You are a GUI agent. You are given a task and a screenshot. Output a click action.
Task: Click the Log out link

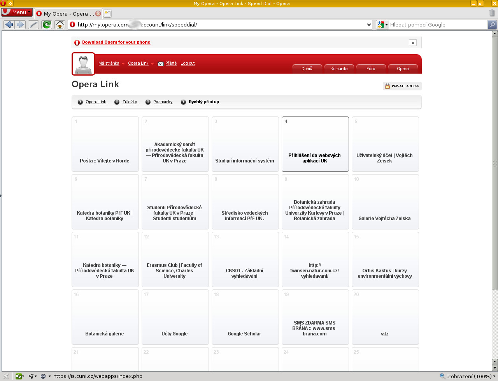188,63
